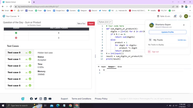Select Test case 0
This screenshot has height=108, width=193.
click(x=20, y=53)
